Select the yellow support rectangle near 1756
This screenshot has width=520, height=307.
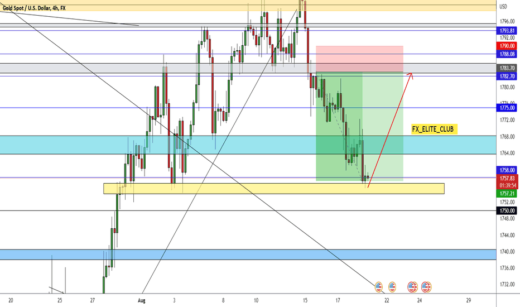click(273, 189)
